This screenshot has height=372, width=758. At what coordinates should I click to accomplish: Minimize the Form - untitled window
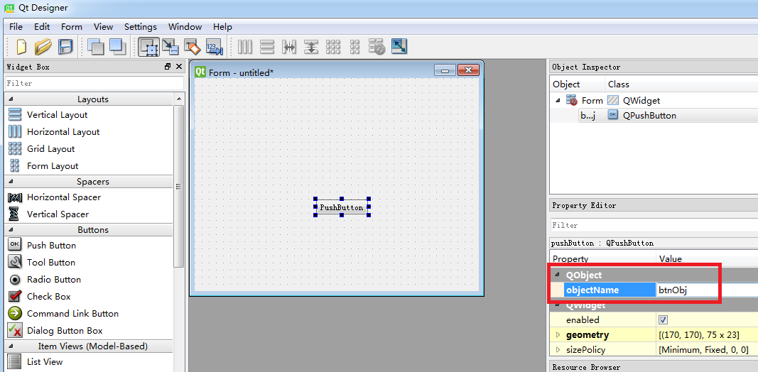[x=445, y=70]
